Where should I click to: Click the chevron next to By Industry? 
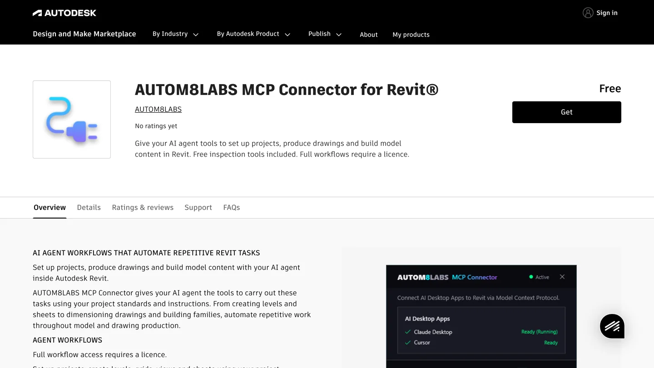196,35
